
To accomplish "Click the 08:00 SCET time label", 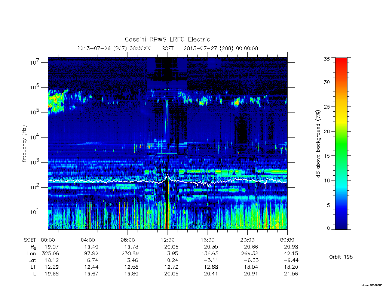I will point(128,240).
